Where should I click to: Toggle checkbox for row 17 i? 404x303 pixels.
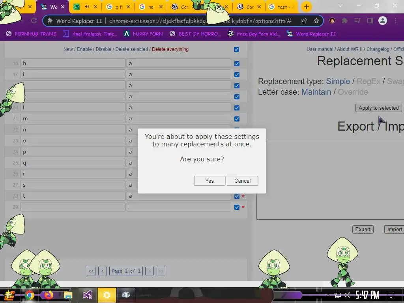click(x=237, y=75)
